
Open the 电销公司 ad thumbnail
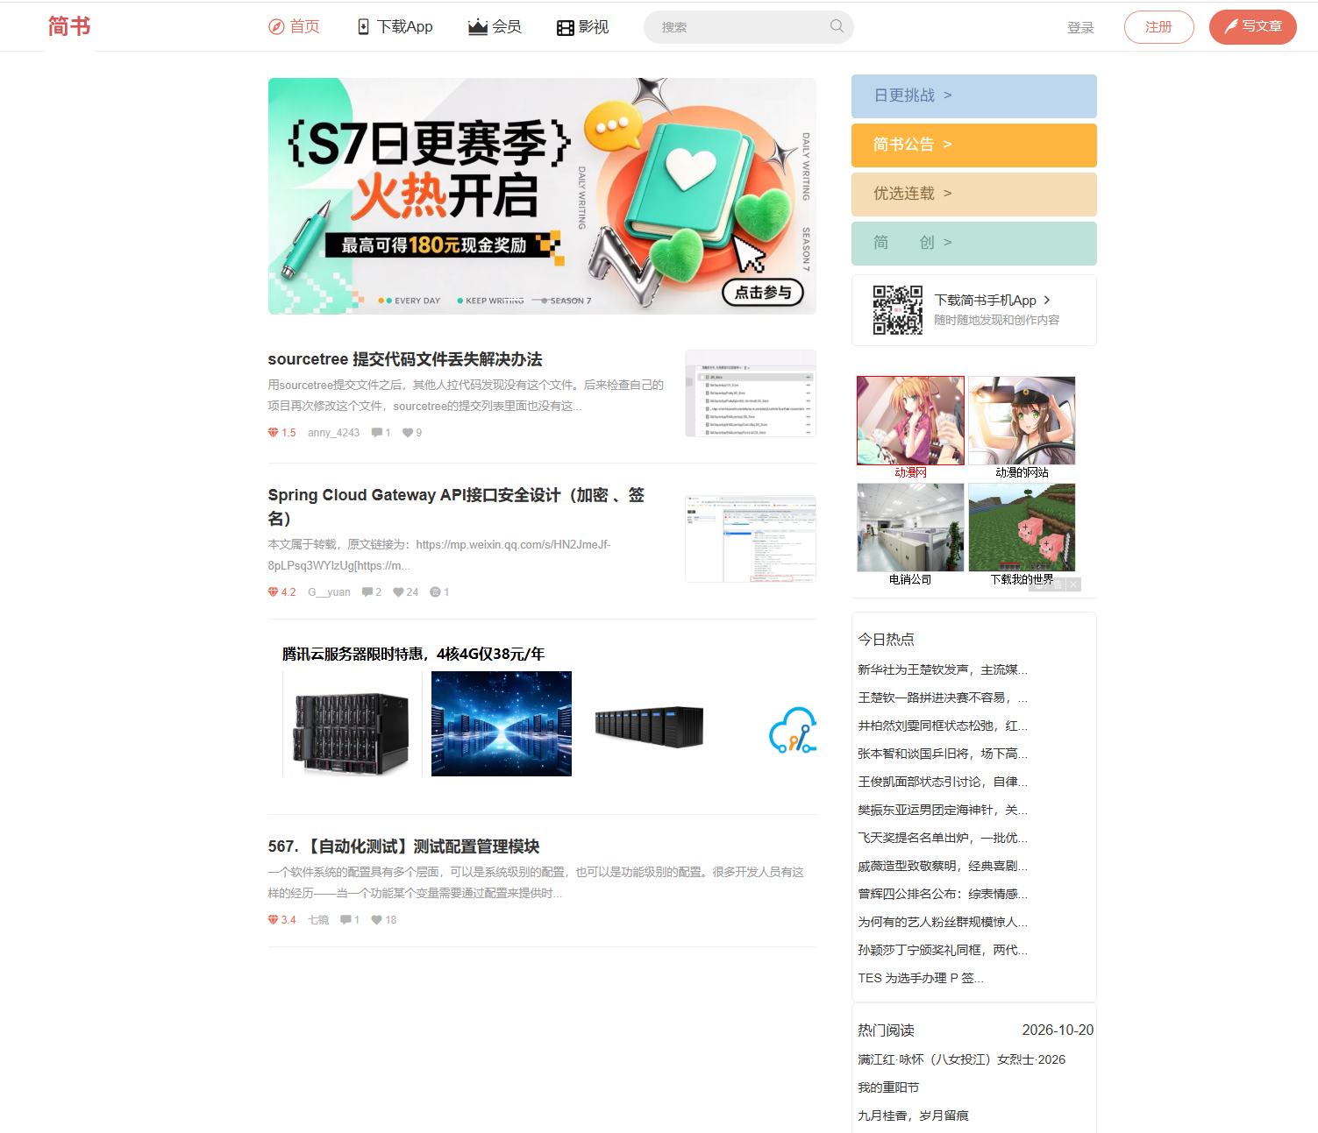pos(910,528)
